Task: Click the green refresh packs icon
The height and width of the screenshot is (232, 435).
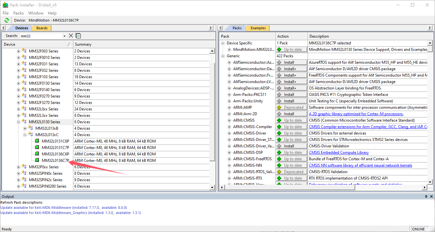Action: pyautogui.click(x=6, y=20)
